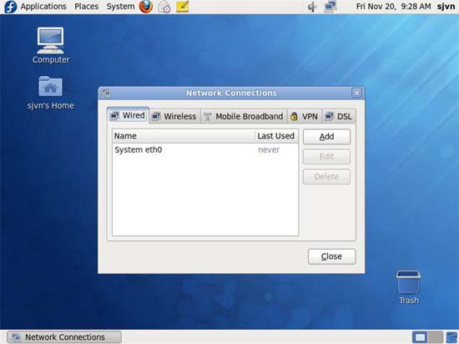Viewport: 459px width, 344px height.
Task: Select the System eth0 connection row
Action: pyautogui.click(x=205, y=150)
